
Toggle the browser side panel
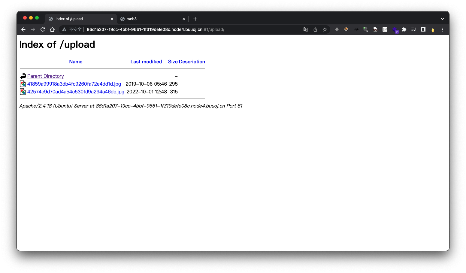coord(423,29)
